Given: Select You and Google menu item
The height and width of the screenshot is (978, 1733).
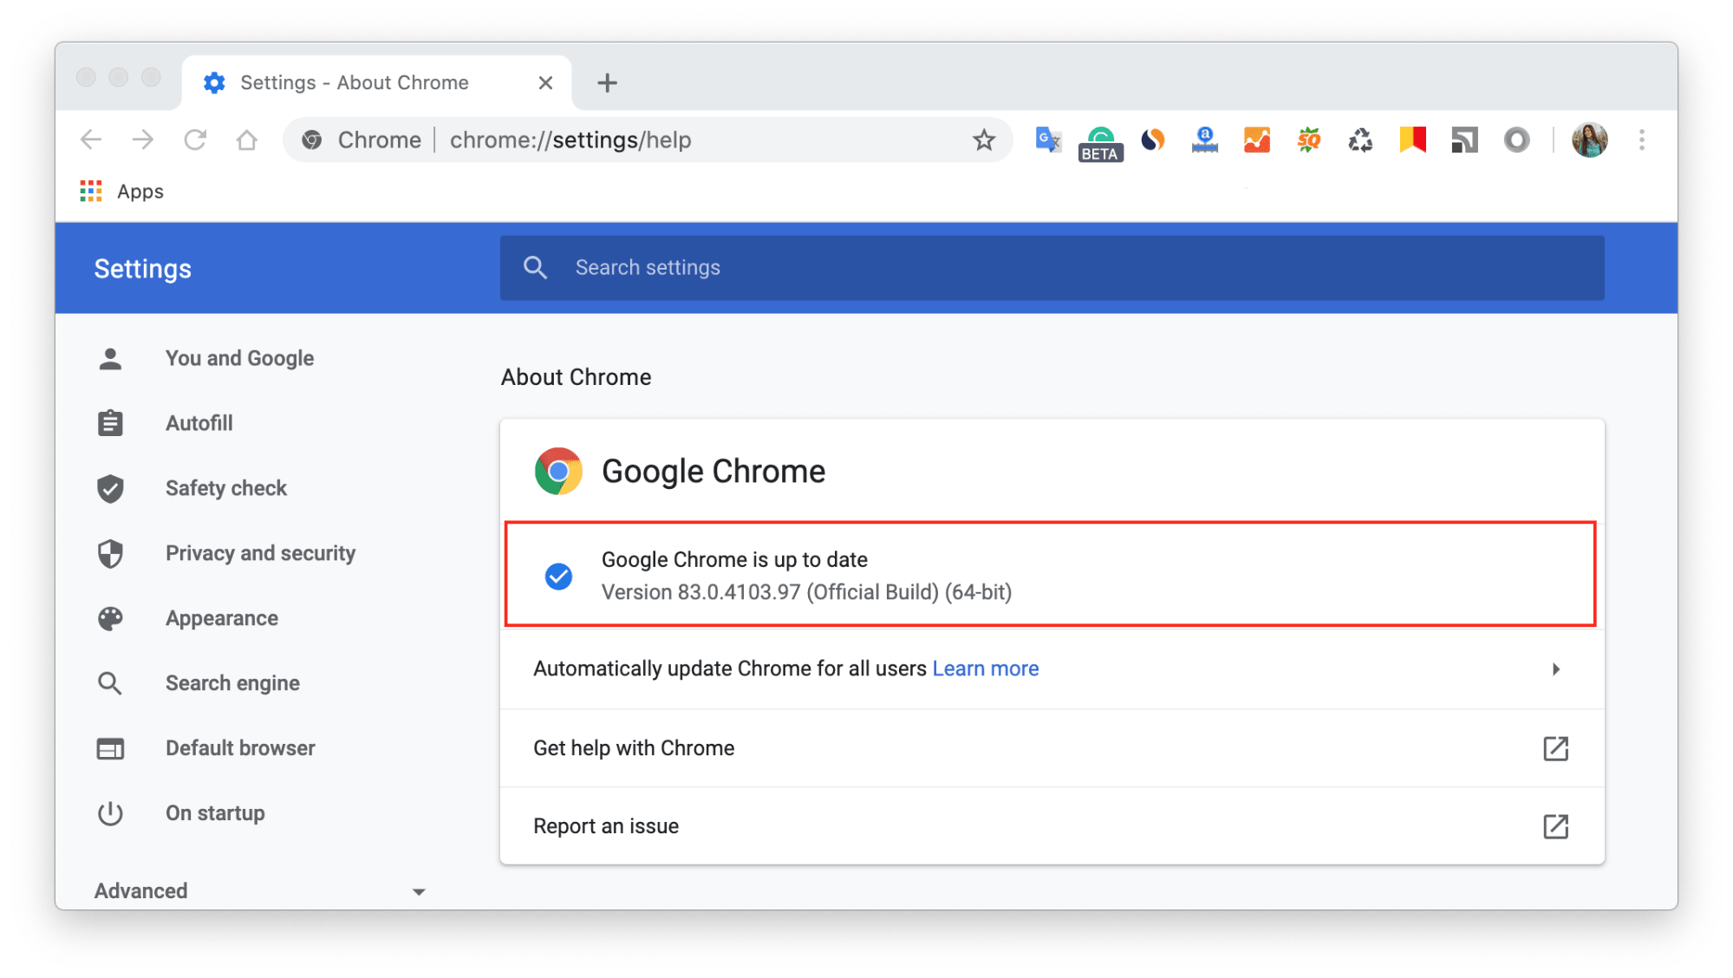Looking at the screenshot, I should pyautogui.click(x=239, y=357).
